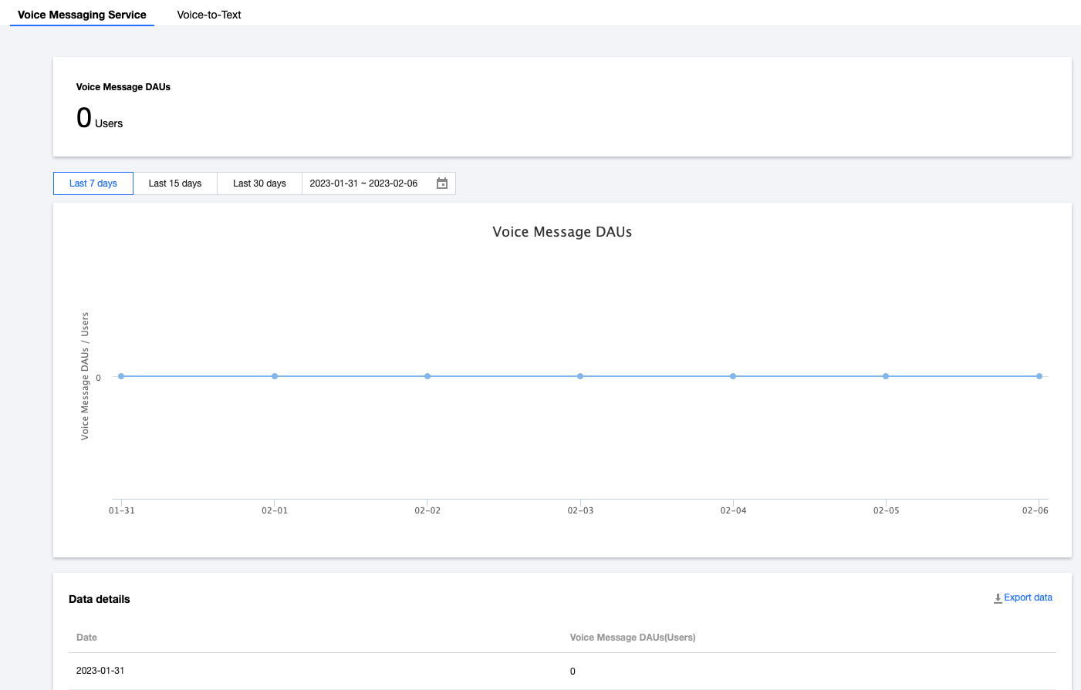Choose the Last 7 days range
The image size is (1081, 690).
coord(93,183)
